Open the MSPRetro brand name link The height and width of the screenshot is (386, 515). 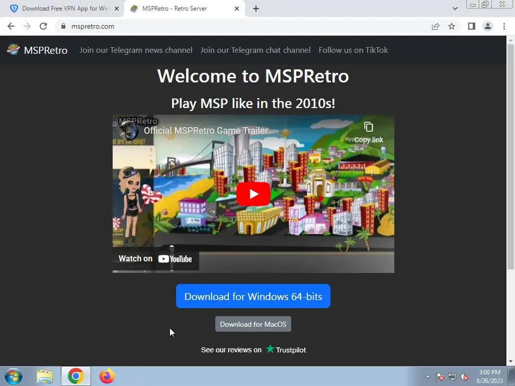[x=46, y=50]
